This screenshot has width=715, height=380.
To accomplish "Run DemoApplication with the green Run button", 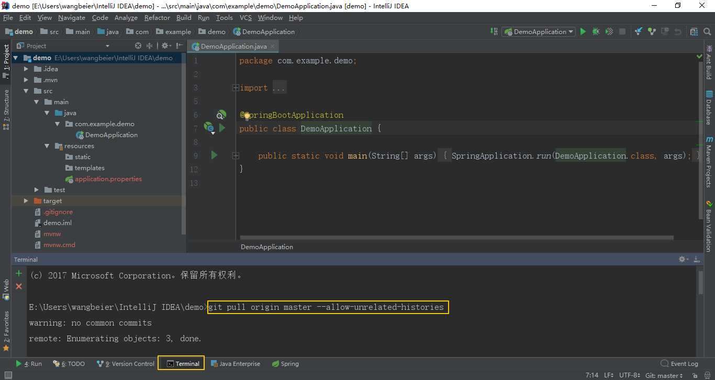I will pyautogui.click(x=583, y=31).
